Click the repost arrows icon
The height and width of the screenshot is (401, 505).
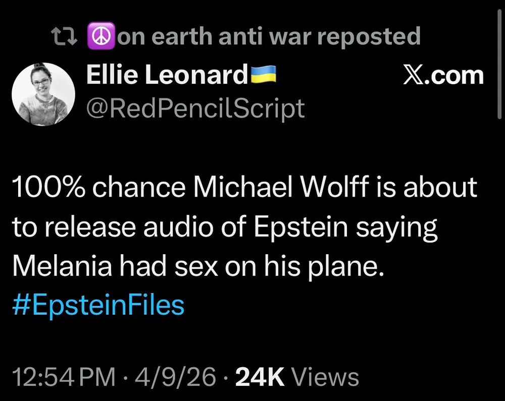(x=65, y=36)
